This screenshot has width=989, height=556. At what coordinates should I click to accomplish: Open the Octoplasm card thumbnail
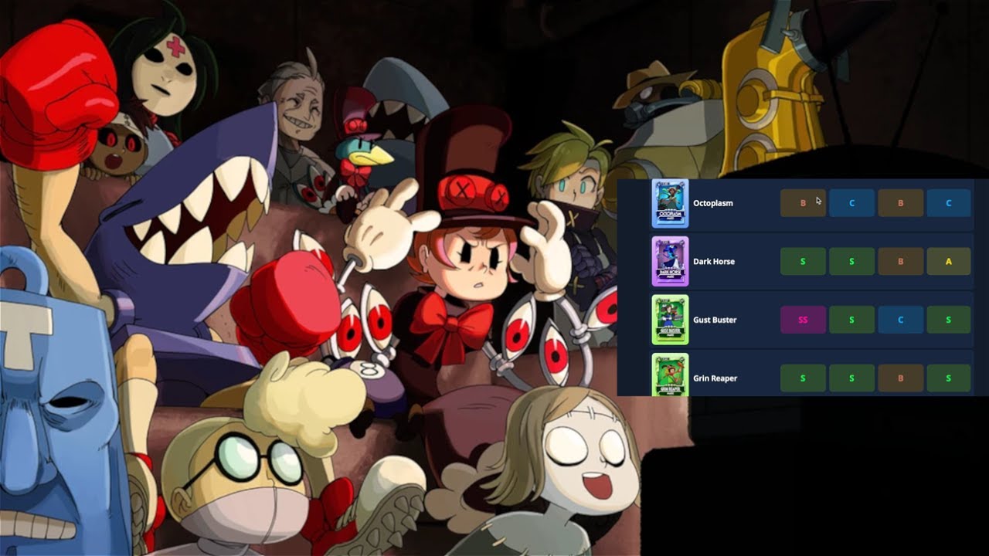click(670, 203)
